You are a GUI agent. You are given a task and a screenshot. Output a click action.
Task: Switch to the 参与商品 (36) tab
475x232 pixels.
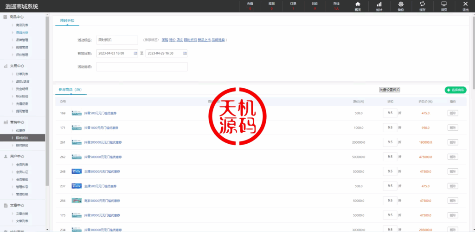(x=70, y=90)
